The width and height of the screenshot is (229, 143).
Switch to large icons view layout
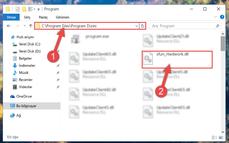(x=221, y=137)
